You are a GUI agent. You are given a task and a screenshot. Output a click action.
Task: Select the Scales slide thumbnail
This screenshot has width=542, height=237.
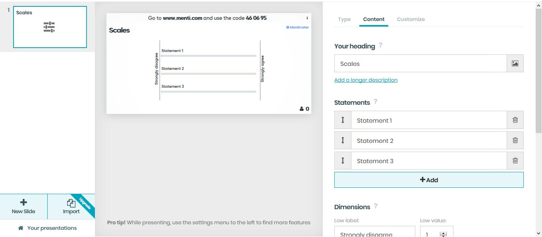(50, 27)
